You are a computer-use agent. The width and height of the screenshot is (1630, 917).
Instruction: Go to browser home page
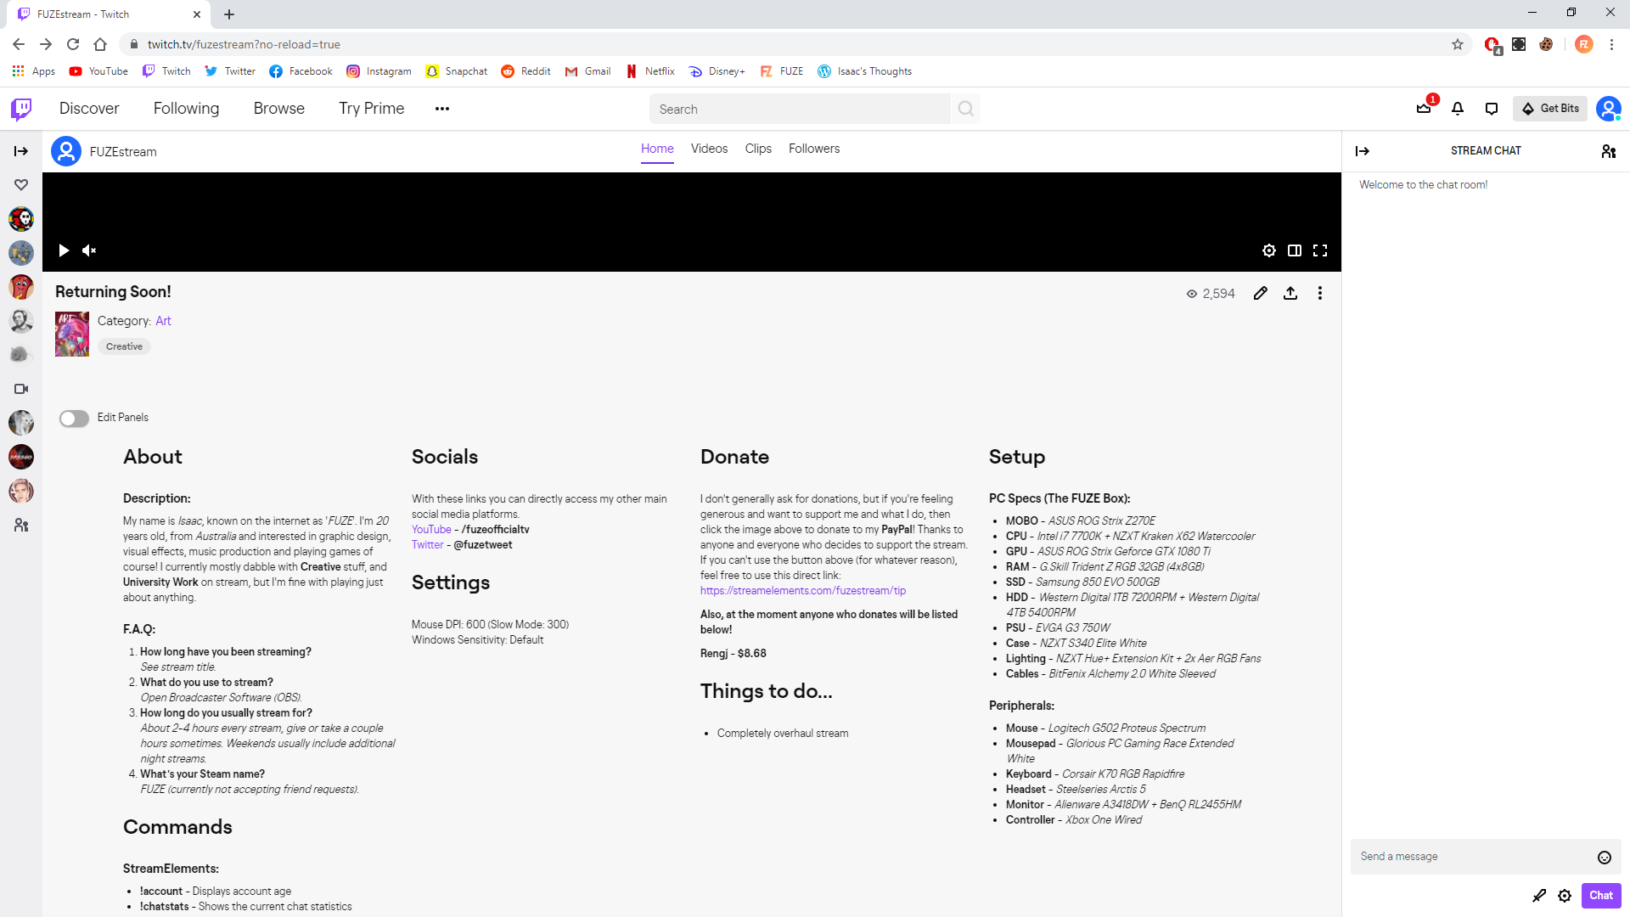pyautogui.click(x=100, y=44)
